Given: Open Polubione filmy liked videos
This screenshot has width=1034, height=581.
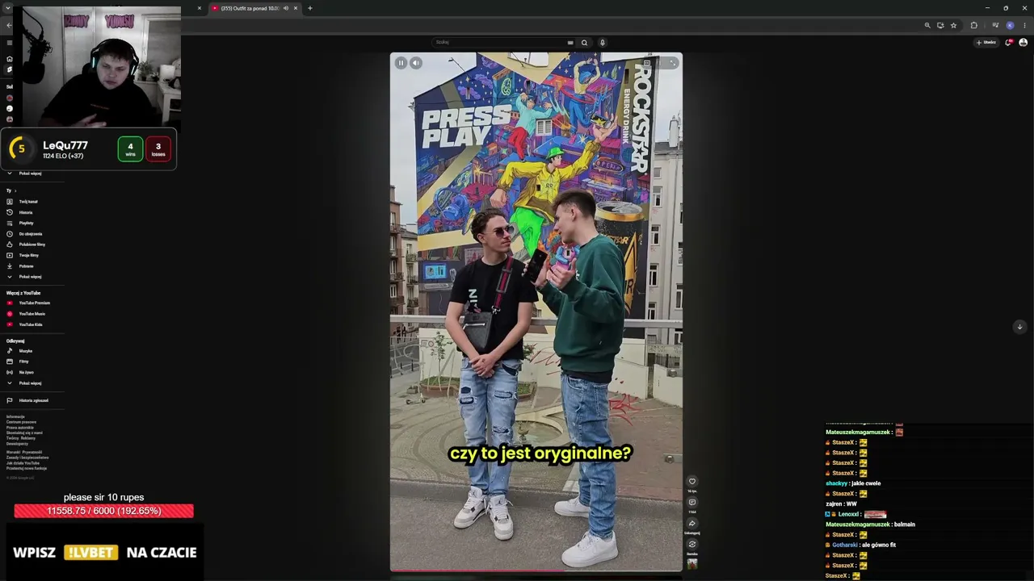Looking at the screenshot, I should (x=32, y=245).
